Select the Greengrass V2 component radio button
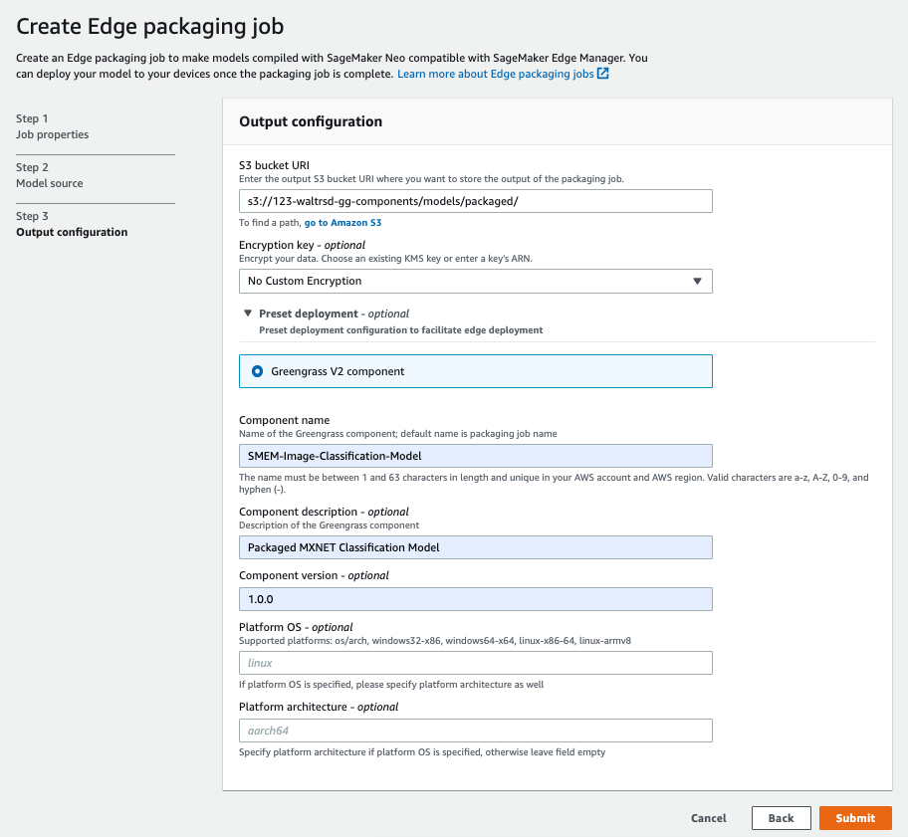This screenshot has height=837, width=908. pyautogui.click(x=257, y=371)
